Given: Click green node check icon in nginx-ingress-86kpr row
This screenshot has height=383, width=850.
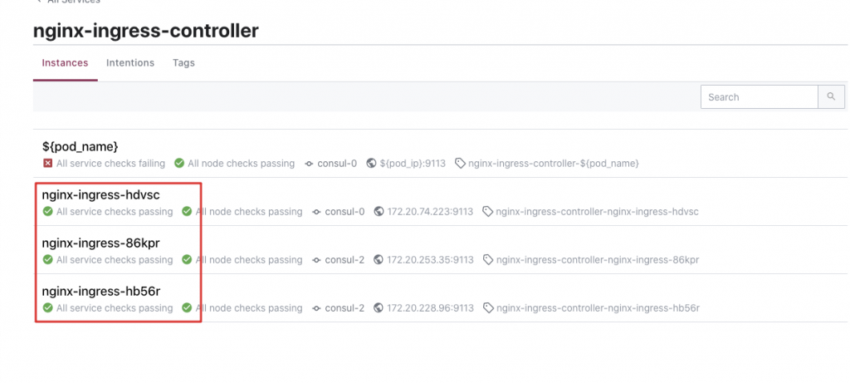Looking at the screenshot, I should (187, 260).
